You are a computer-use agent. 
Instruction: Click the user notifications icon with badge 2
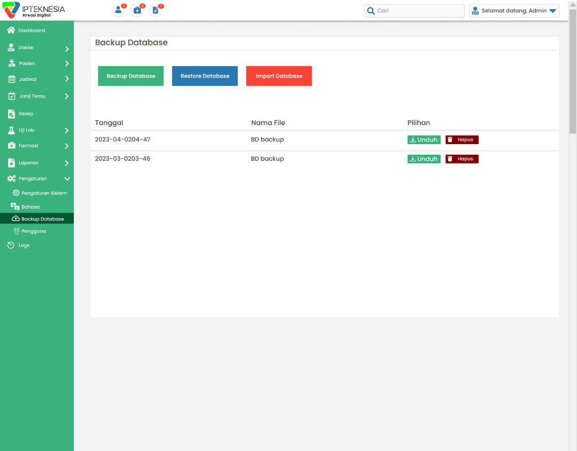(x=119, y=10)
